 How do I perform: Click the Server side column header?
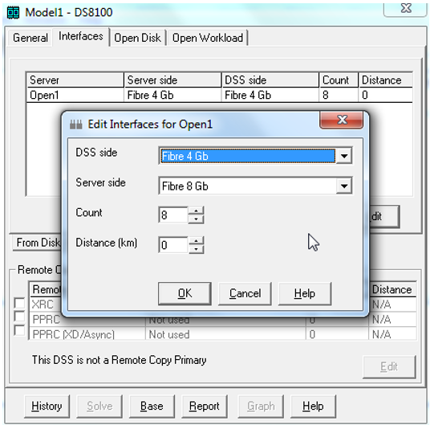coord(172,80)
